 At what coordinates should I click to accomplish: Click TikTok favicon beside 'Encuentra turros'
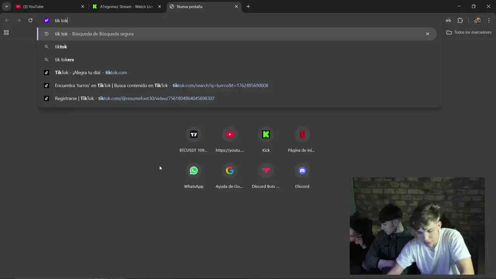46,85
